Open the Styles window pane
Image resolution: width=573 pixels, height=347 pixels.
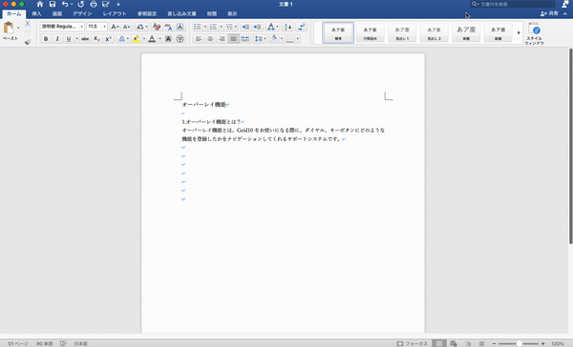coord(534,33)
